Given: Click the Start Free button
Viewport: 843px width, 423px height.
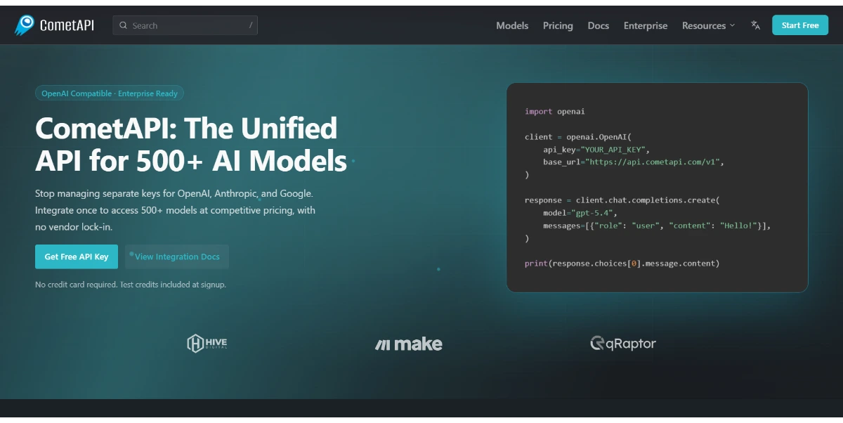Looking at the screenshot, I should click(800, 25).
